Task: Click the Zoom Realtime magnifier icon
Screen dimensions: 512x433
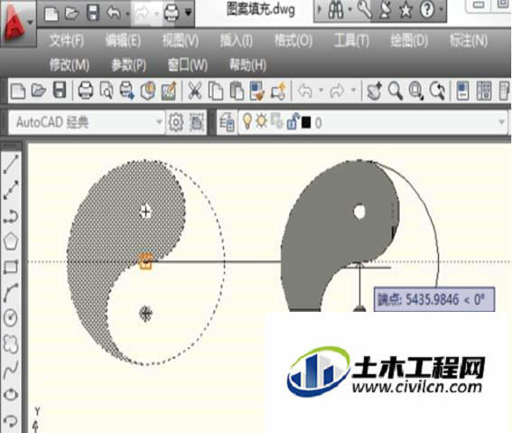Action: pyautogui.click(x=395, y=90)
